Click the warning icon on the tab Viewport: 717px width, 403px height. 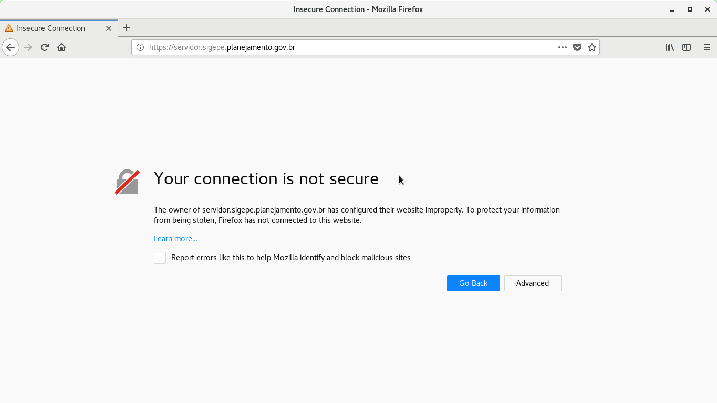pos(8,28)
